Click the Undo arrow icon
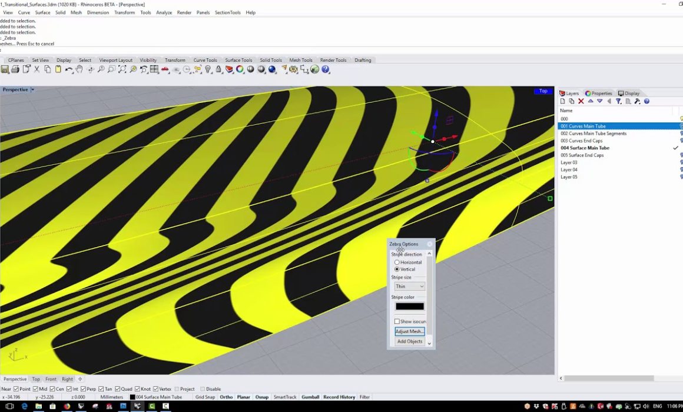 click(x=69, y=69)
